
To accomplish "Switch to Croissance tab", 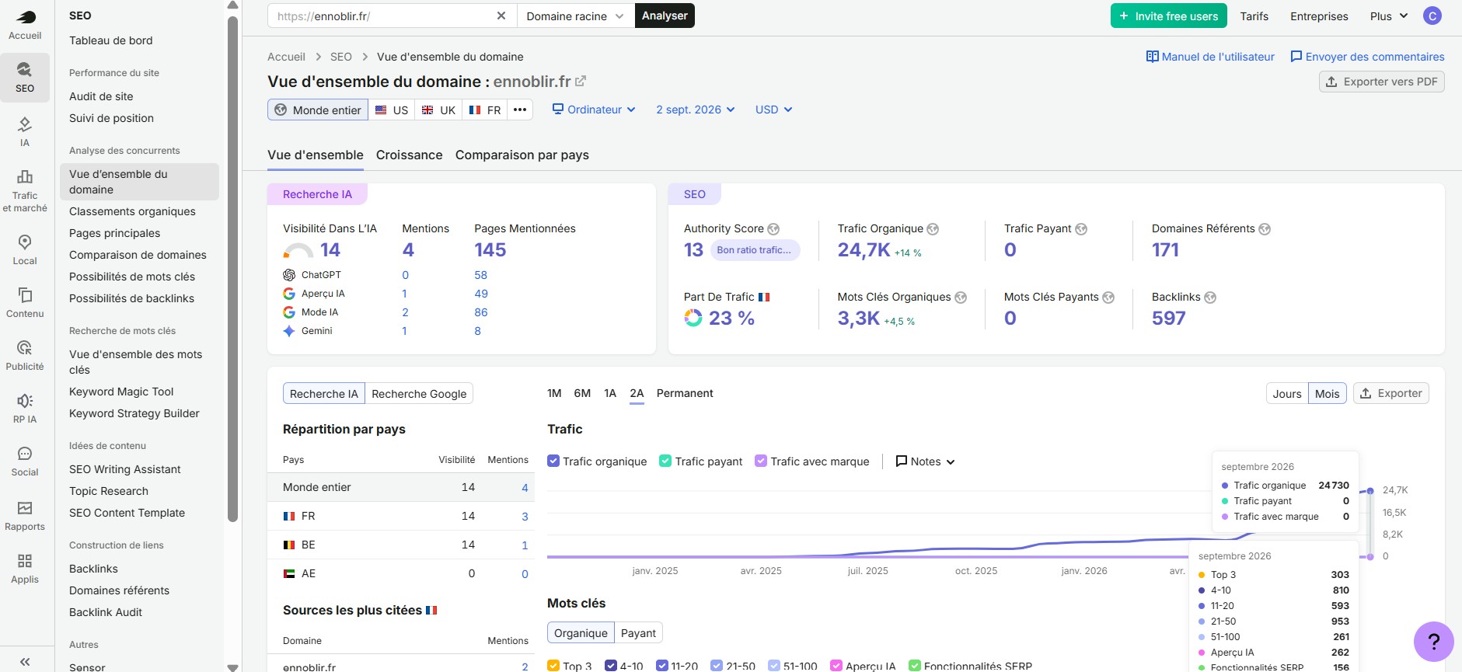I will [409, 155].
